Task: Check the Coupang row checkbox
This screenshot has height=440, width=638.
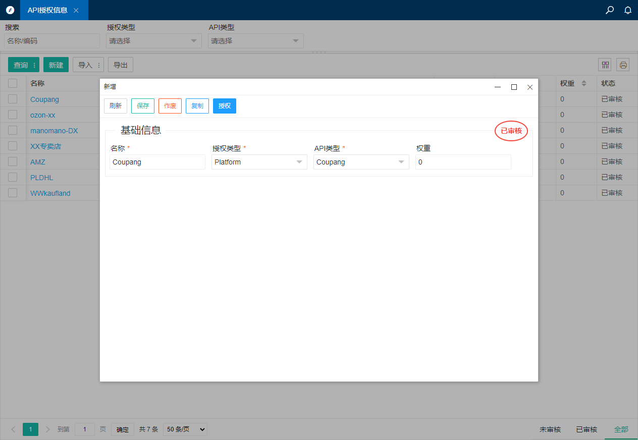Action: tap(13, 99)
